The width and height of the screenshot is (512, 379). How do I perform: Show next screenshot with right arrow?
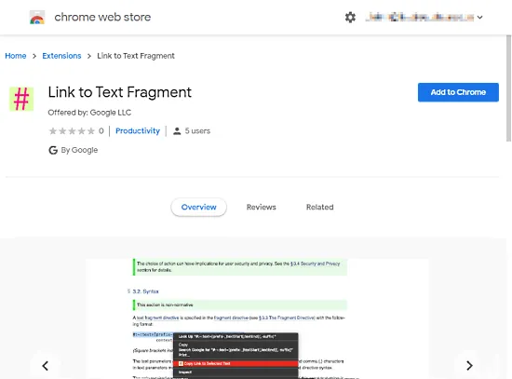(469, 366)
